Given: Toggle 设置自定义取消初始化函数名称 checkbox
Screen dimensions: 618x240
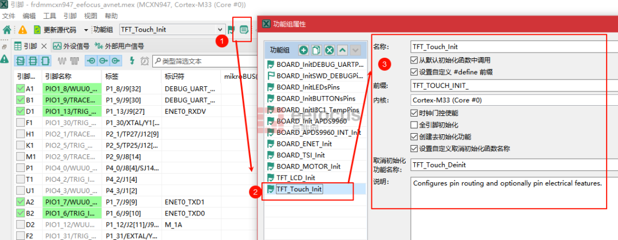Looking at the screenshot, I should tap(414, 149).
